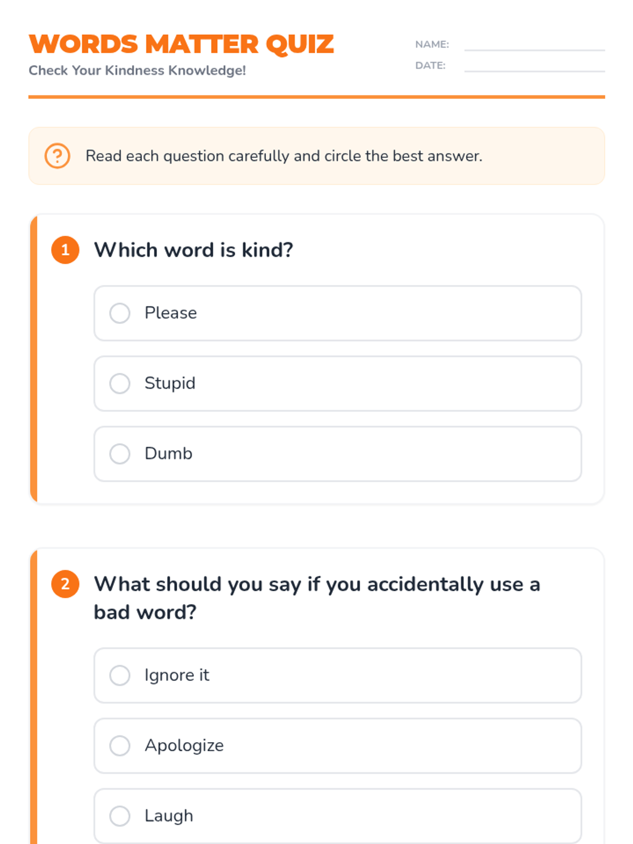
Task: Click the "Read each question carefully" instruction banner
Action: [x=316, y=156]
